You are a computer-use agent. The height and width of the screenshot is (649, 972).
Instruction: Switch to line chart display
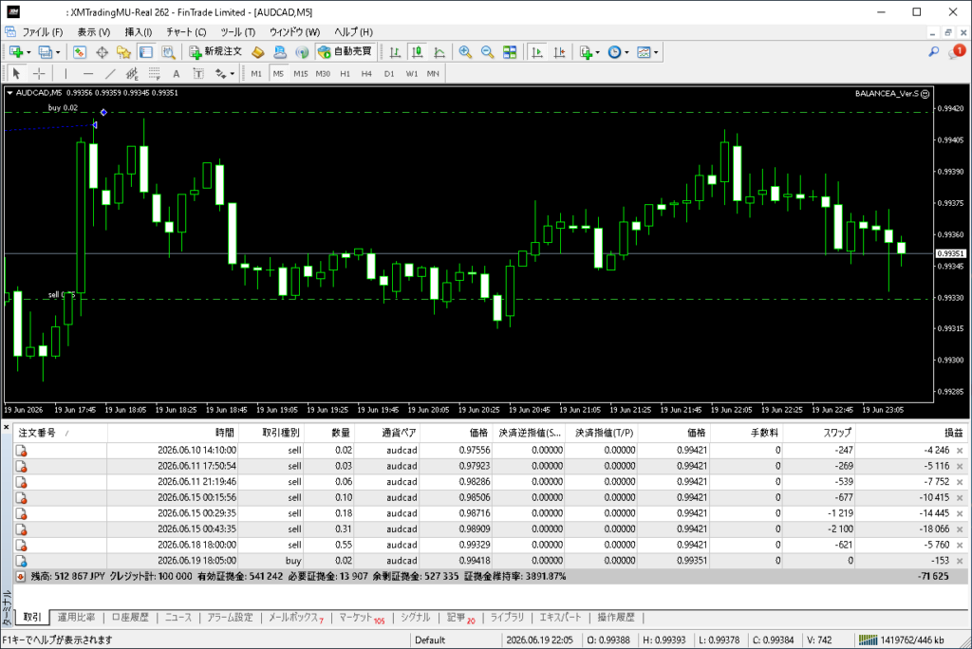pyautogui.click(x=439, y=52)
